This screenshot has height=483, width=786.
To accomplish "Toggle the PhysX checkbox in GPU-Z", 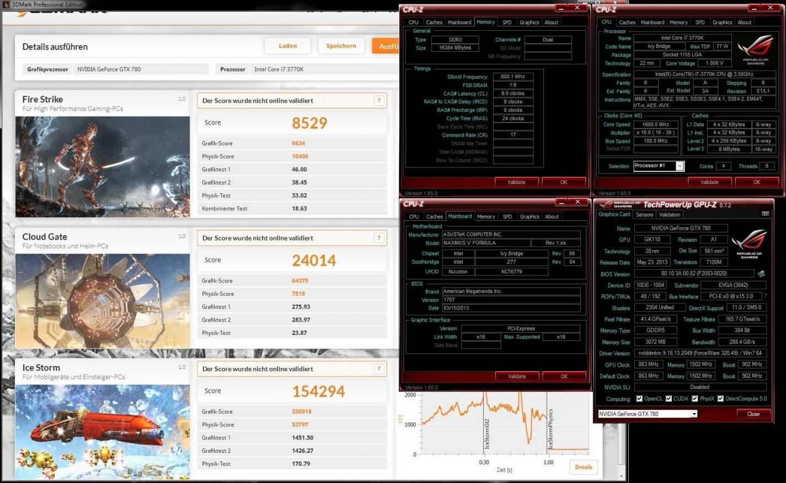I will [x=695, y=399].
